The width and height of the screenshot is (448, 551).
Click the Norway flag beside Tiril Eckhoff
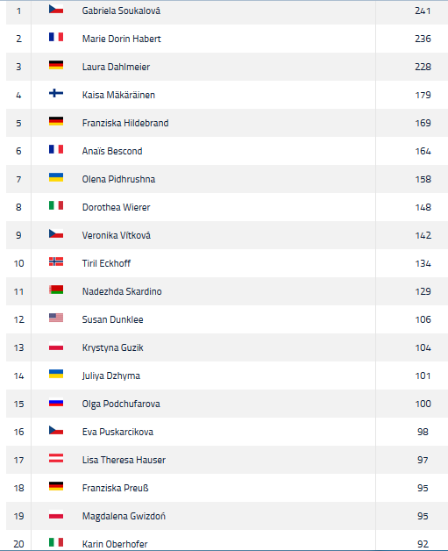point(56,261)
